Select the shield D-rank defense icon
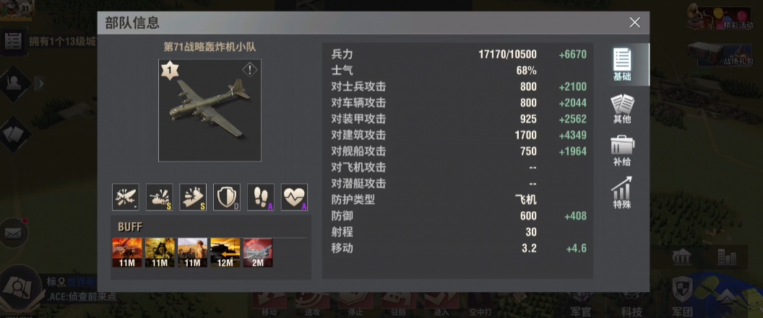 [227, 197]
